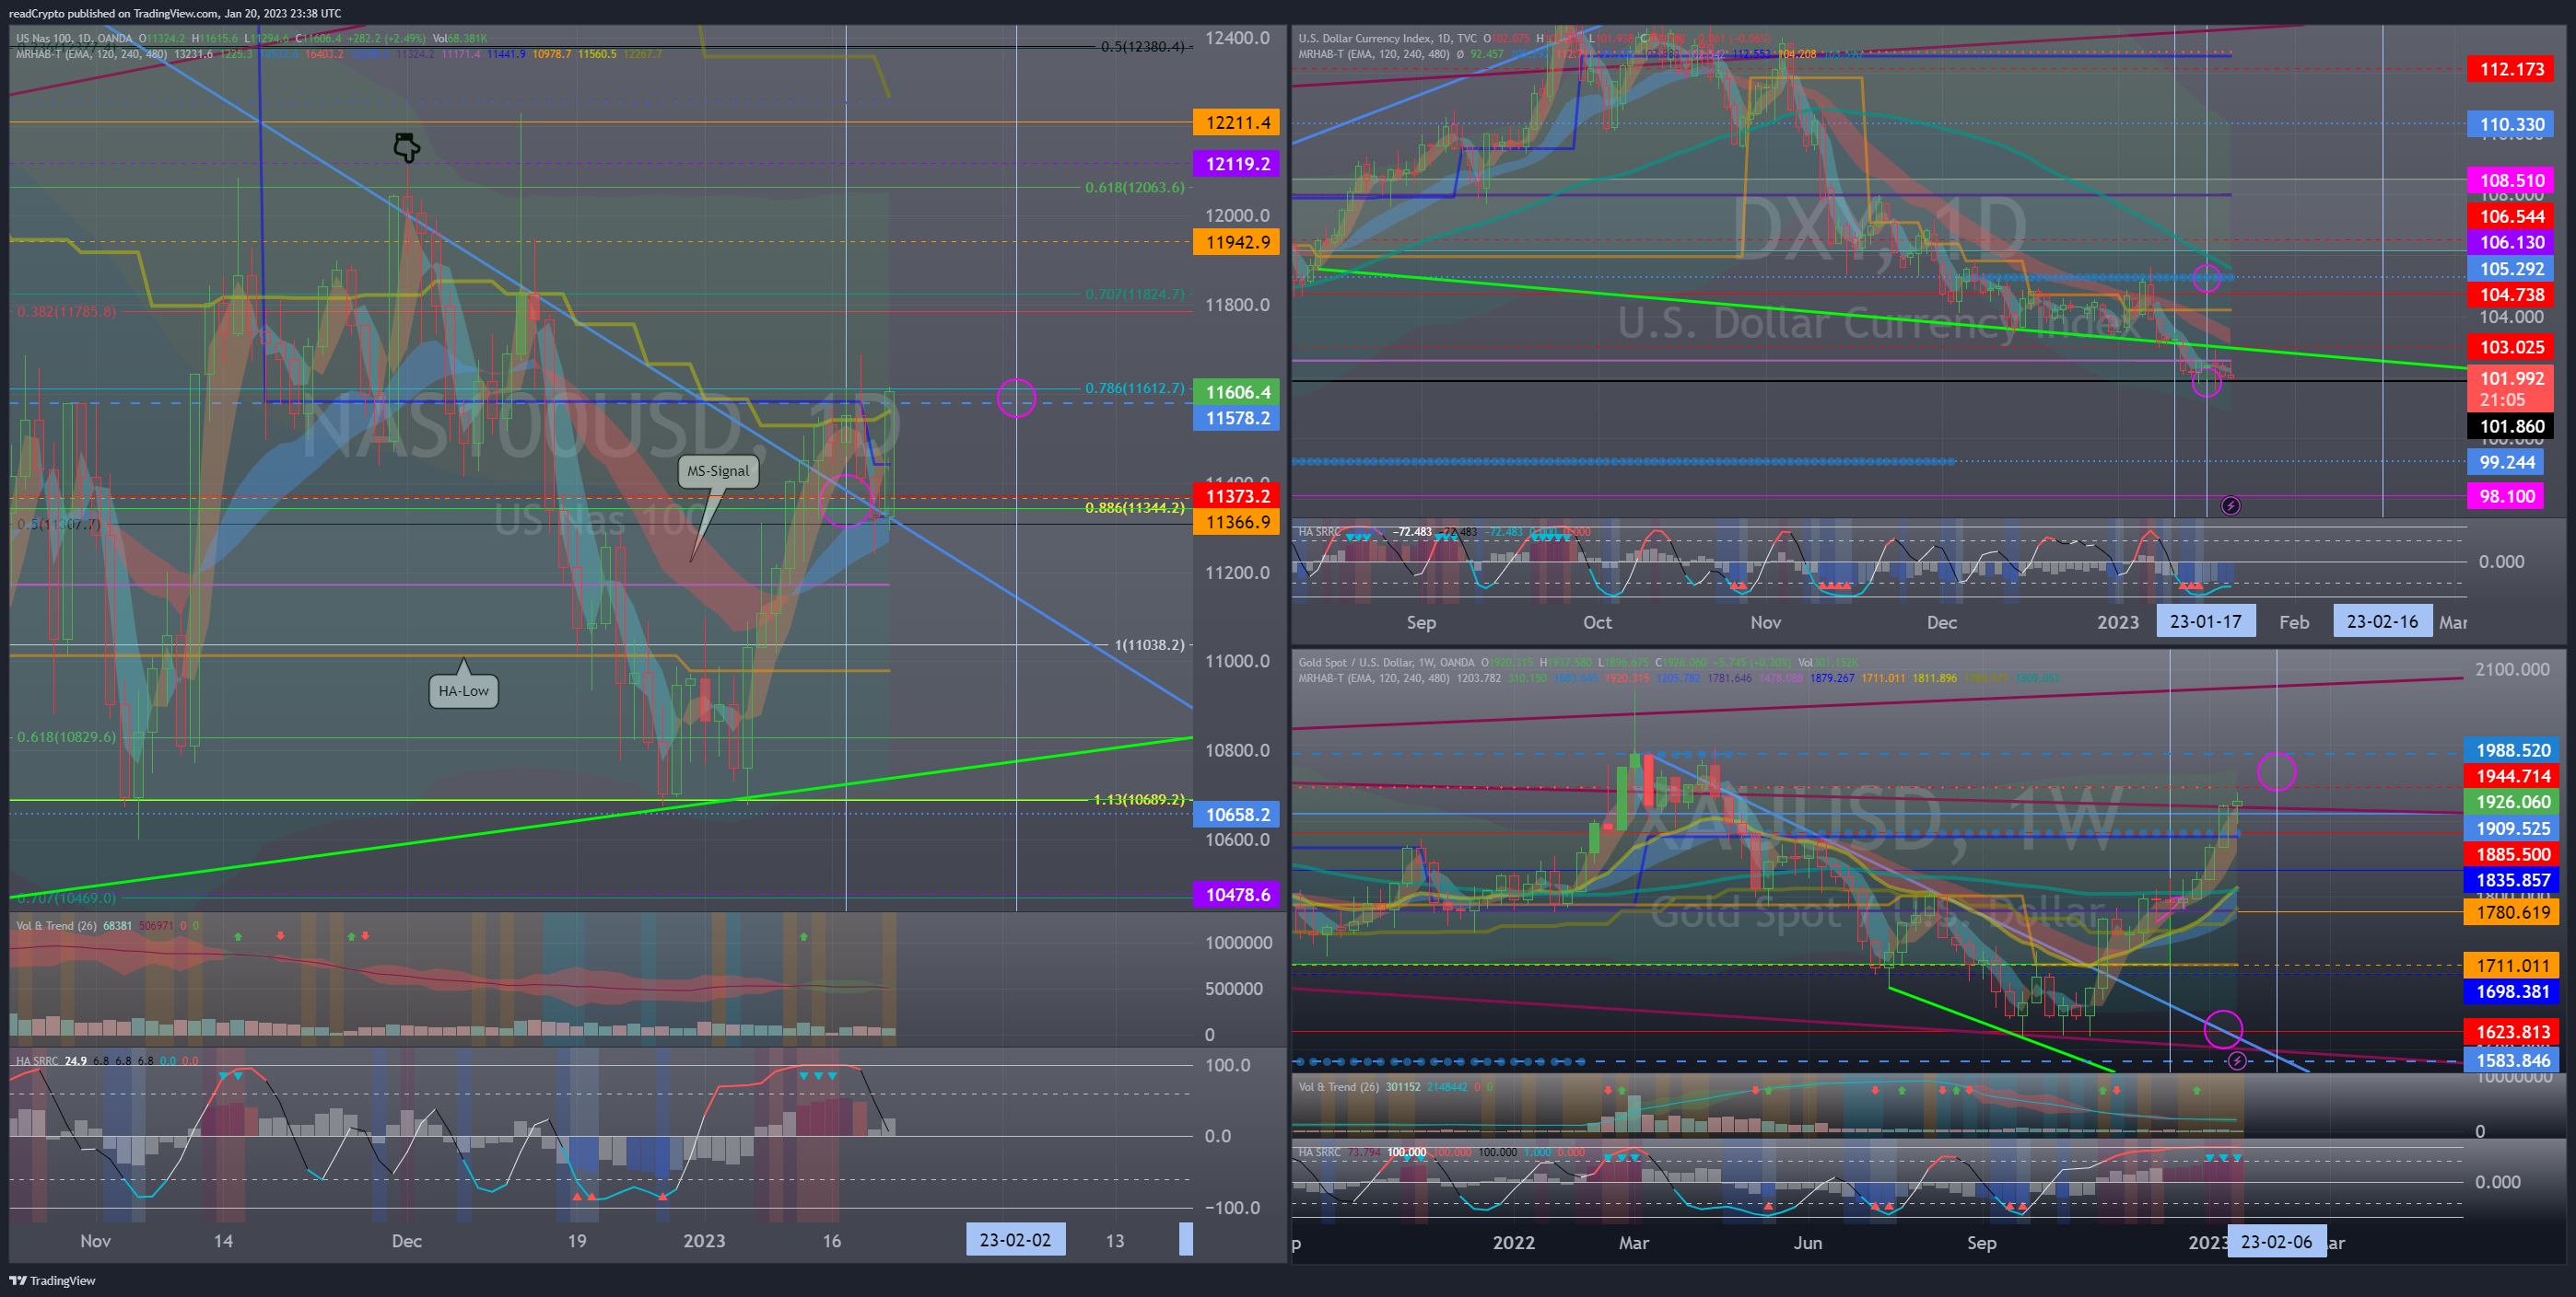Click the 99.244 blue DXY price label
Image resolution: width=2576 pixels, height=1297 pixels.
tap(2506, 463)
